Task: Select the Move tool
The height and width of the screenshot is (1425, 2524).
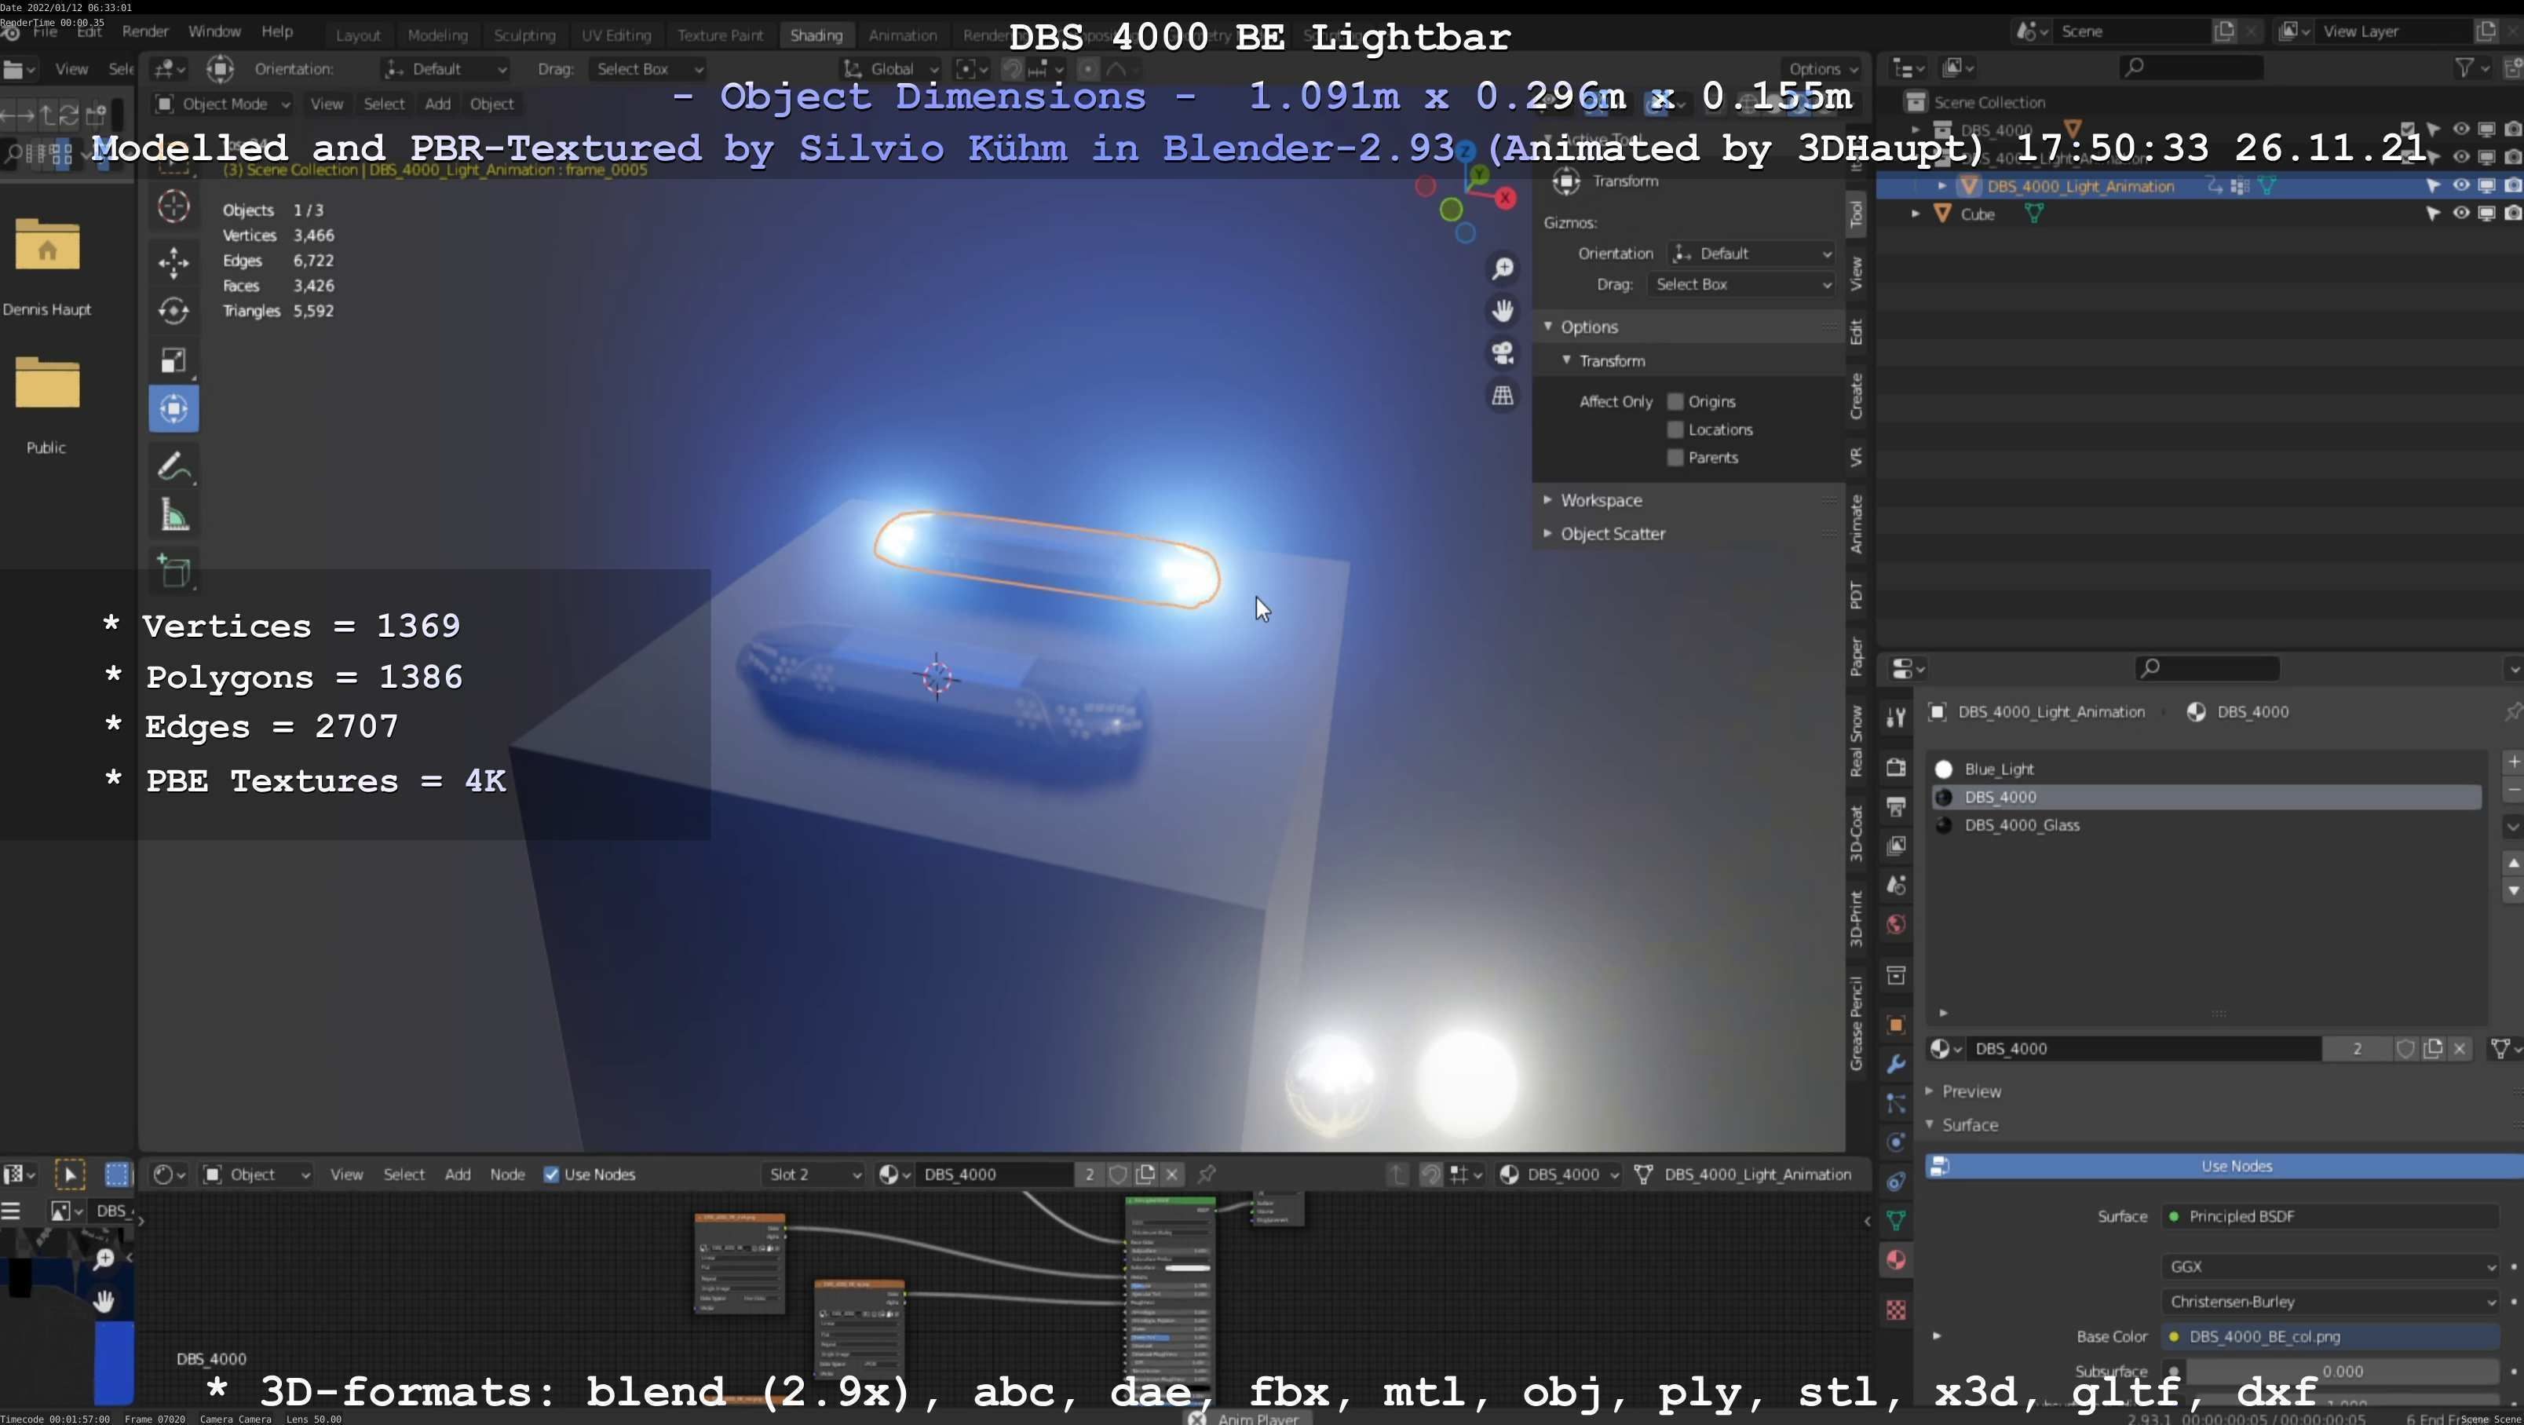Action: [174, 261]
